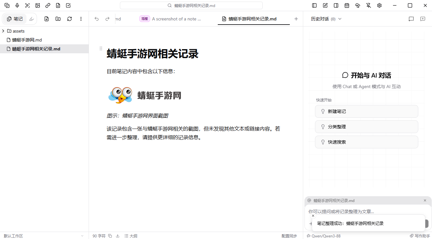Click the refresh file list icon
The width and height of the screenshot is (432, 239).
pos(70,19)
